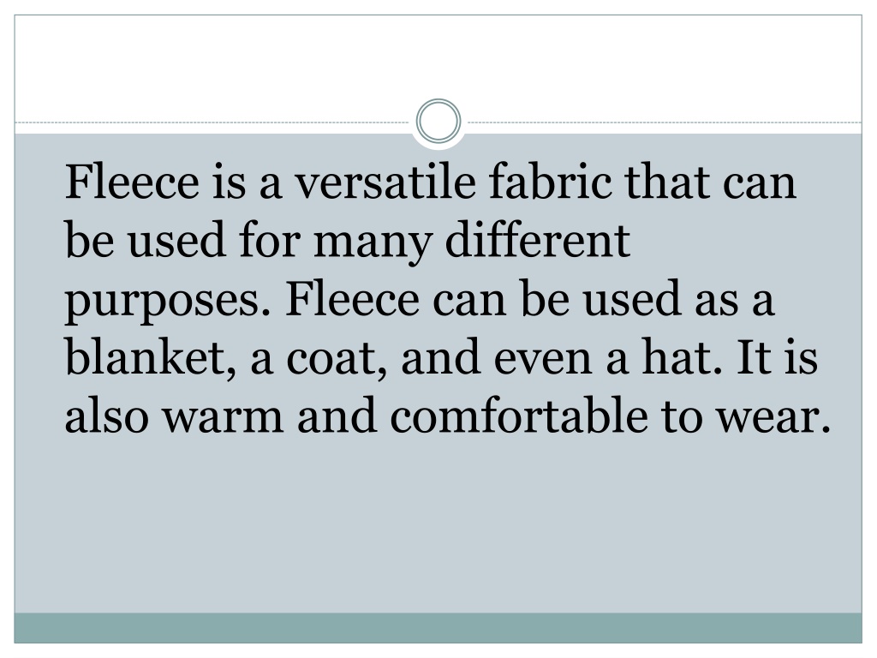
Task: Click the teal footer band of the slide
Action: click(x=438, y=628)
